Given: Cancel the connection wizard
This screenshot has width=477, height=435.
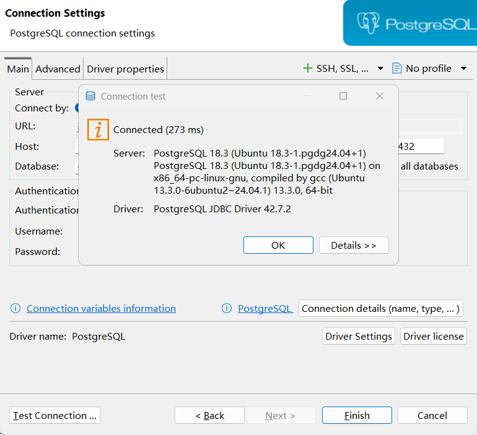Looking at the screenshot, I should [x=432, y=415].
